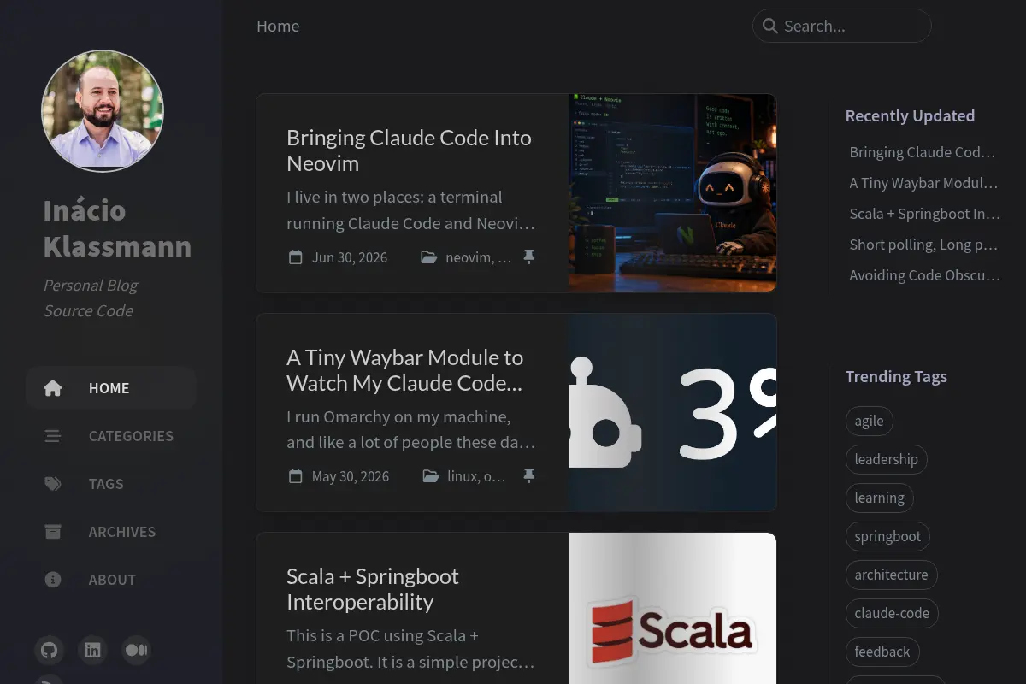
Task: Select the claude-code trending tag
Action: [892, 613]
